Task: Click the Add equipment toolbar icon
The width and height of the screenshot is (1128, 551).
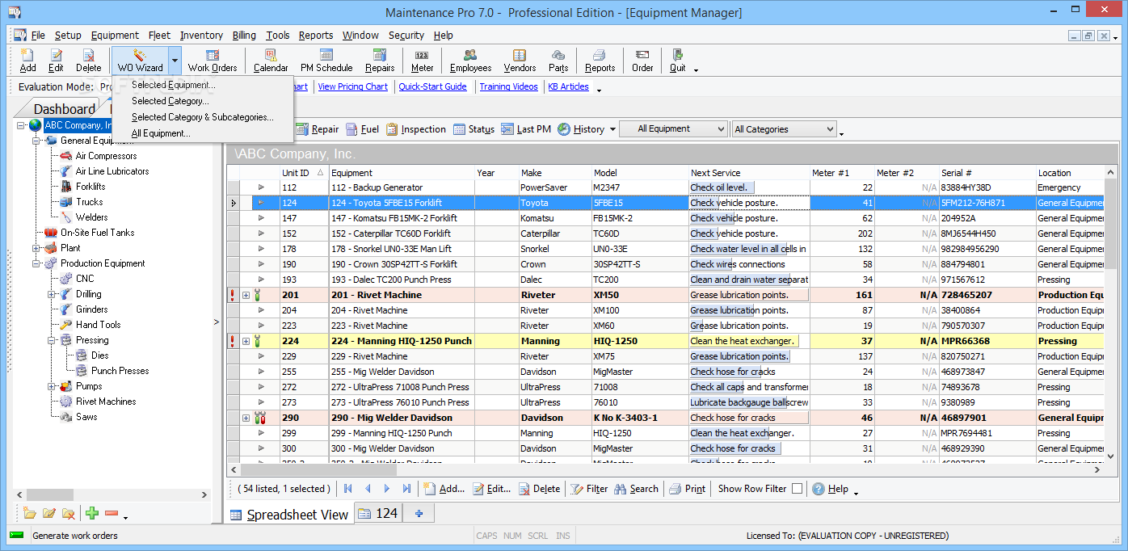Action: coord(28,60)
